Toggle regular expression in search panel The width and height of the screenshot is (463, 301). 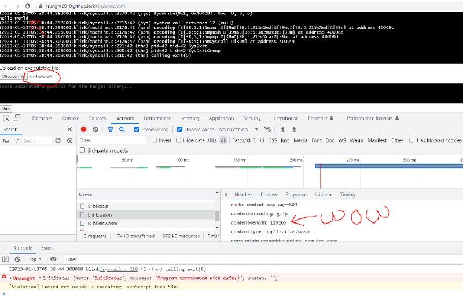click(x=17, y=140)
